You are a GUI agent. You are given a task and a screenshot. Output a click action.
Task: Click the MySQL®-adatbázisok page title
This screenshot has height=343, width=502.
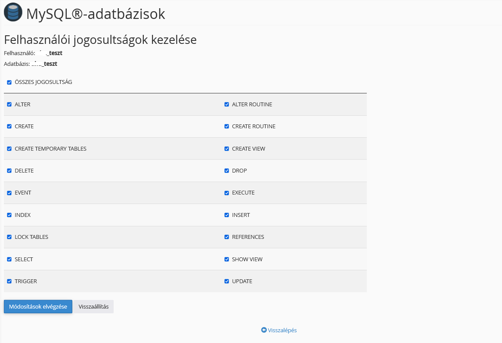coord(96,14)
